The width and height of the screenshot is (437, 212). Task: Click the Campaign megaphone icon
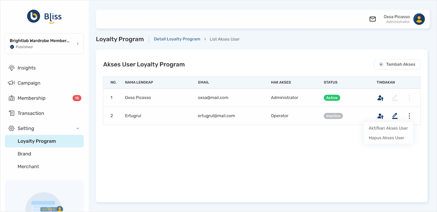(x=11, y=83)
